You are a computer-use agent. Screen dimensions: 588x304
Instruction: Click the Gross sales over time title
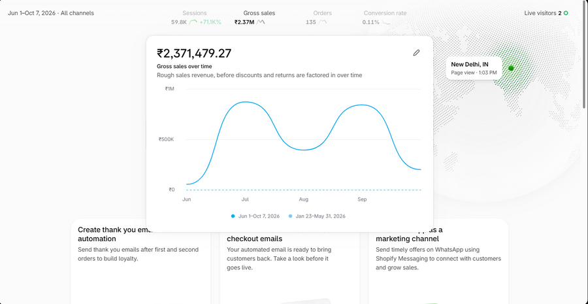tap(184, 67)
